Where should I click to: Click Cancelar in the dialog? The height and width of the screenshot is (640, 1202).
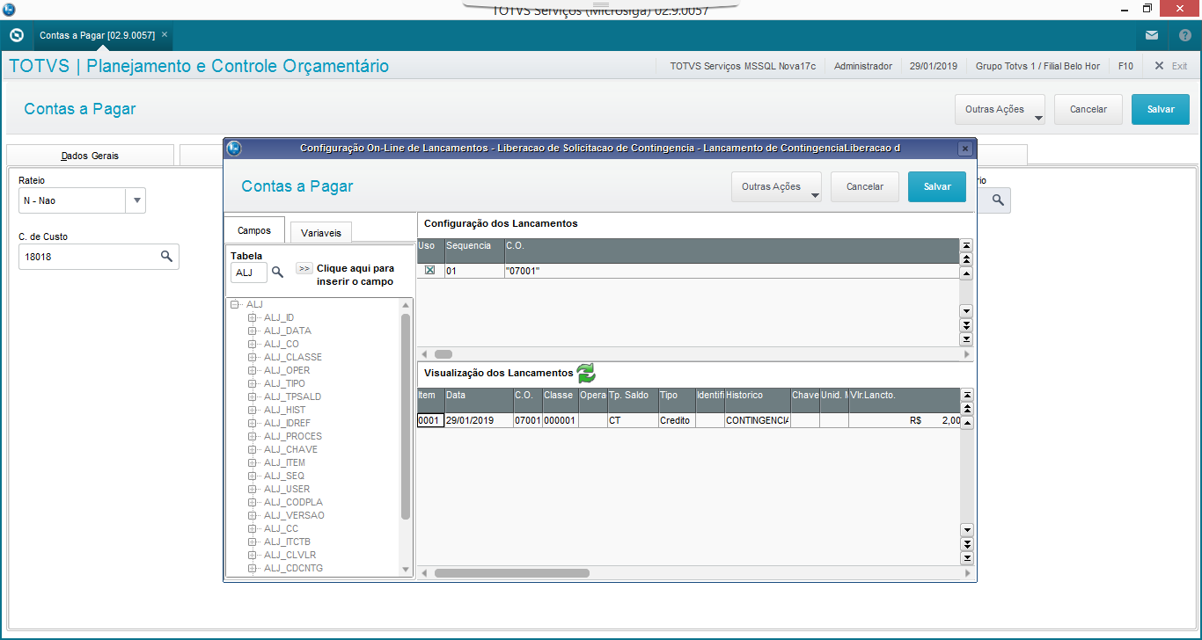click(x=865, y=187)
